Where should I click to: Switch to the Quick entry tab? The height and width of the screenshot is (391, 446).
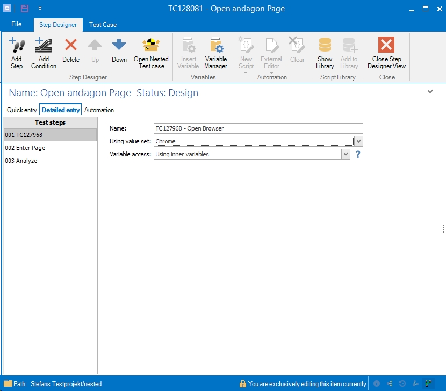22,110
